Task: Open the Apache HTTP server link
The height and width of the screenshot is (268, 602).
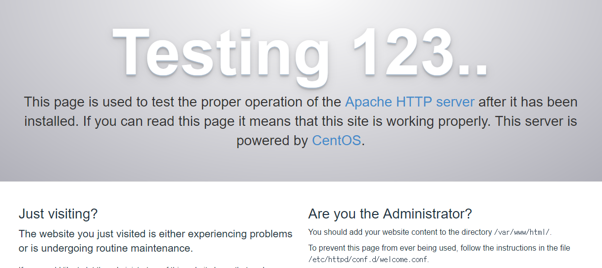Action: coord(409,102)
